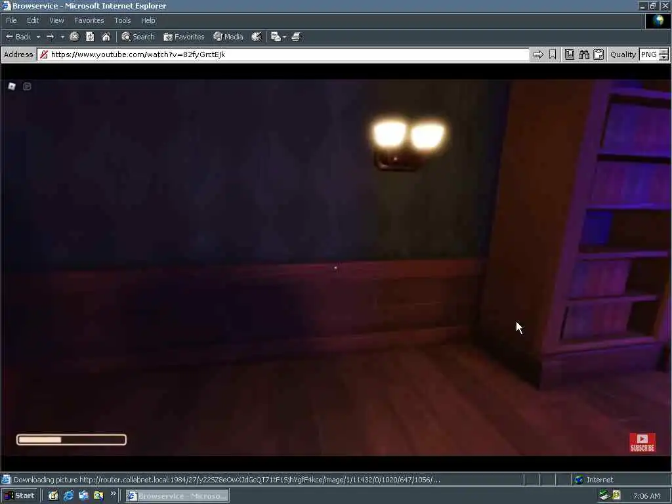Increase Quality with the up stepper arrow
The image size is (672, 504).
[663, 51]
